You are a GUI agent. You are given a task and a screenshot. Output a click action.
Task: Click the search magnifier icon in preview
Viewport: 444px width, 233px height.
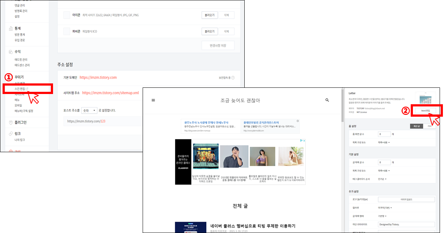pos(327,100)
